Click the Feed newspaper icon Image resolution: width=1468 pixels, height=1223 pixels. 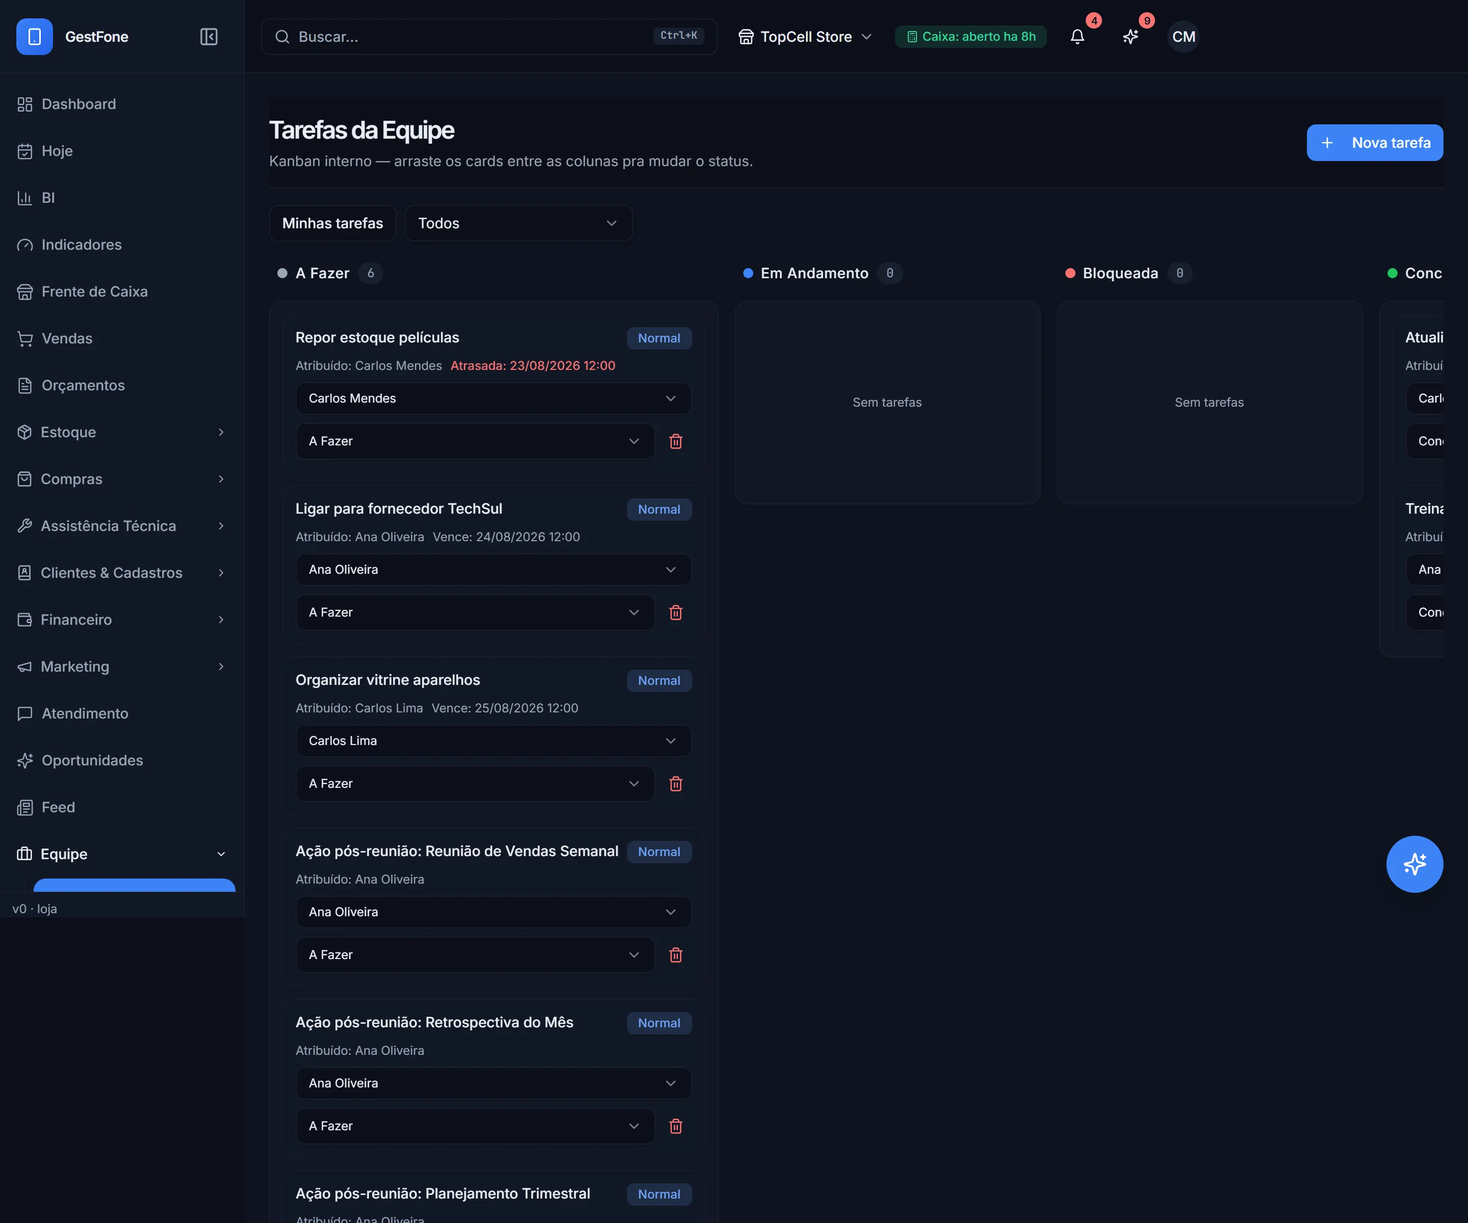(x=25, y=807)
